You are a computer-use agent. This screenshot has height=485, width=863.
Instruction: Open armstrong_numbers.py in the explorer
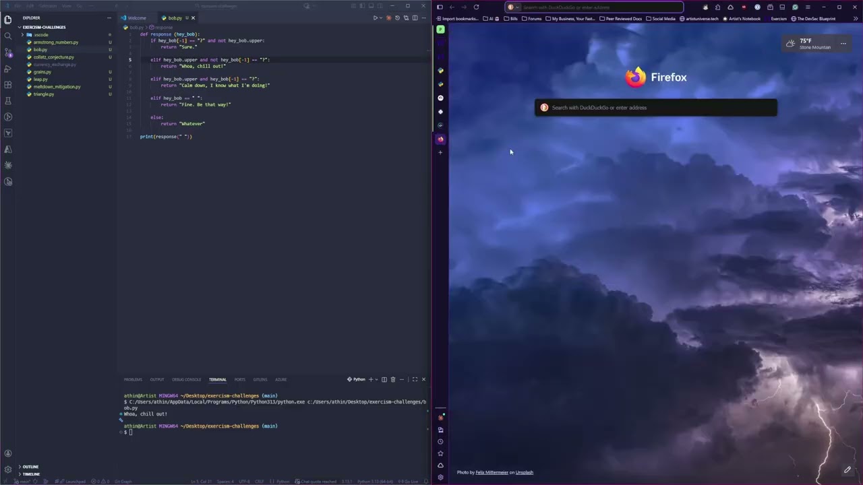[x=56, y=42]
